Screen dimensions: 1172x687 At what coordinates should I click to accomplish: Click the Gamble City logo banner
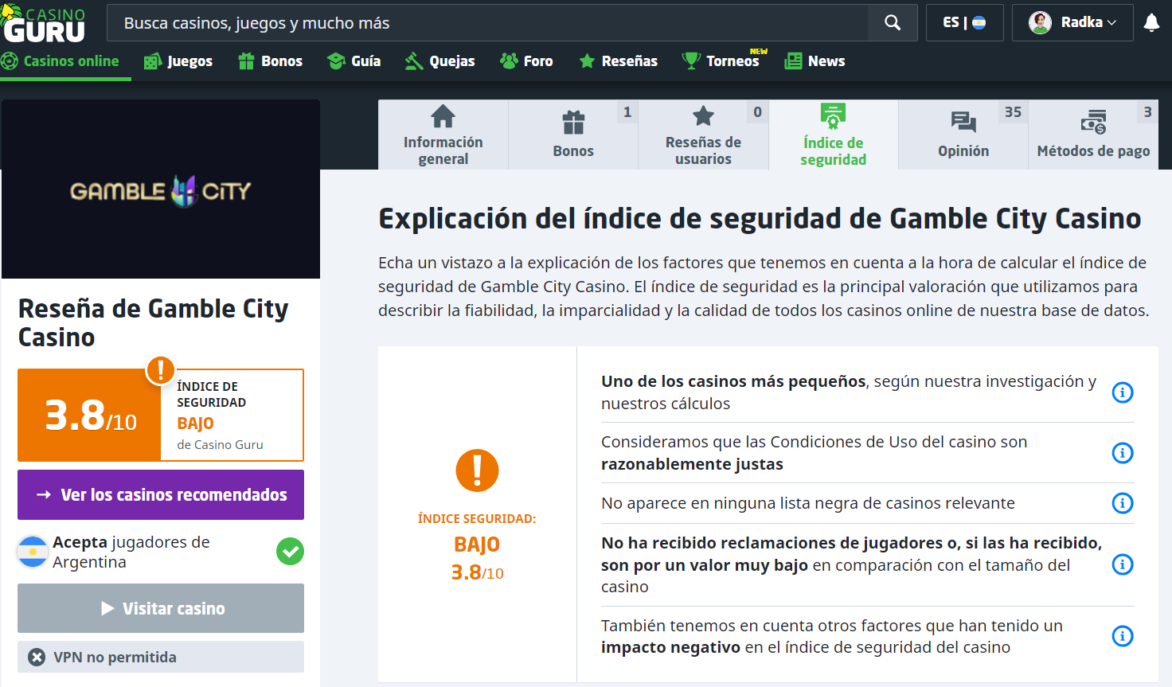point(161,189)
